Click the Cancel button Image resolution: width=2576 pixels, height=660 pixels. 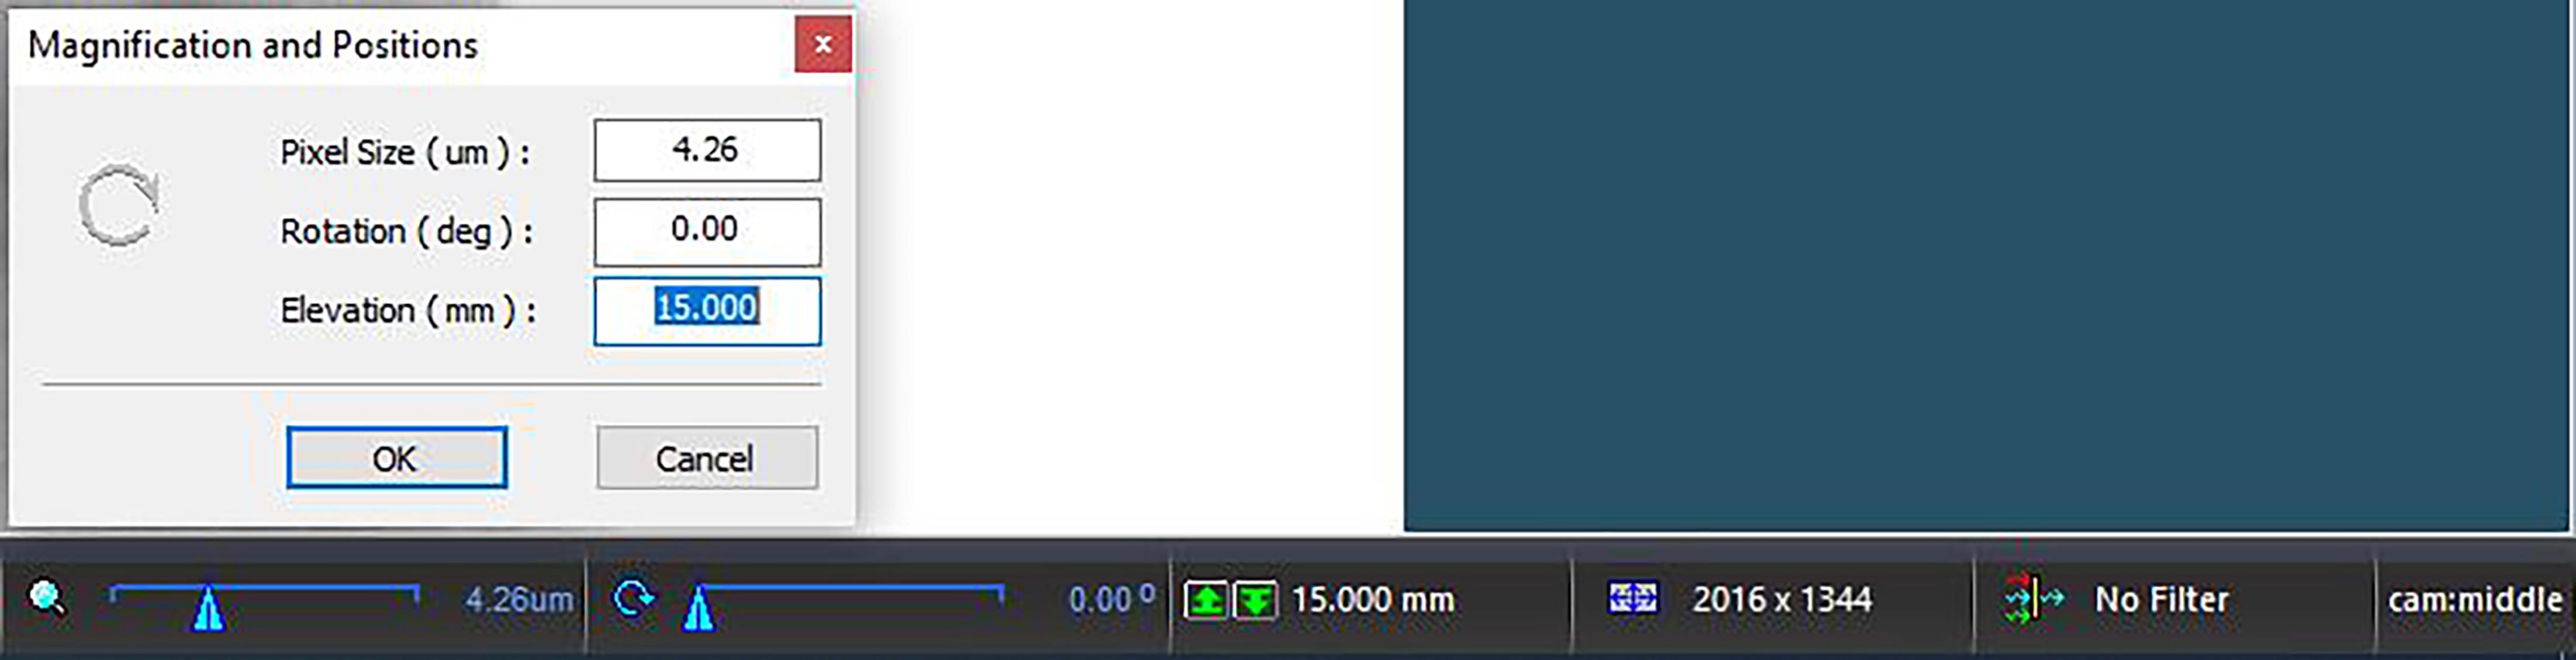(707, 457)
